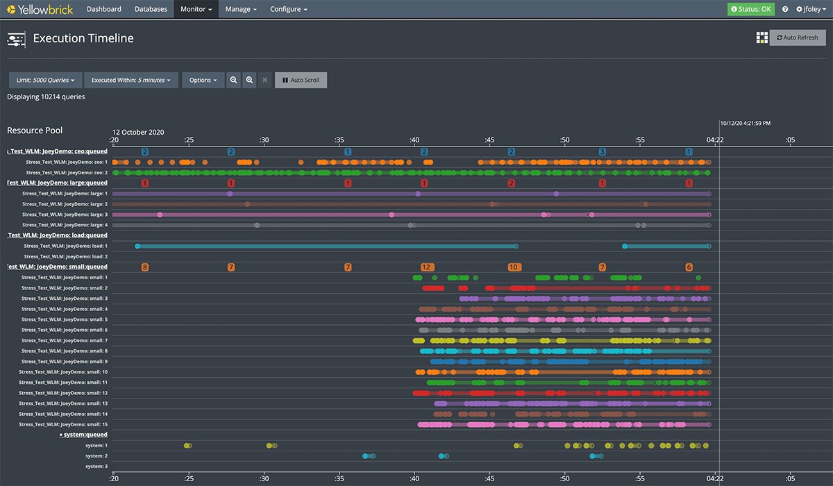Expand the Executed Within: 5 minutes dropdown
This screenshot has width=833, height=486.
(x=132, y=80)
